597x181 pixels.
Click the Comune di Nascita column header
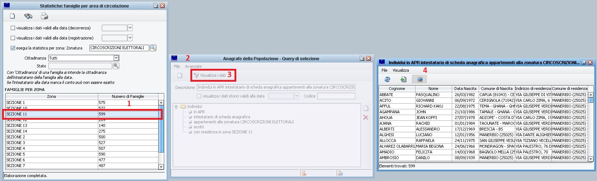click(497, 89)
